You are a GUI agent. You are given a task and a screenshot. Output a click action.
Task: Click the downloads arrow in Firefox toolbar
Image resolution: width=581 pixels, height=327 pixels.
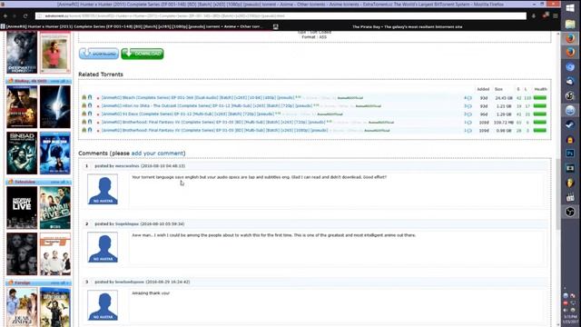click(x=534, y=16)
